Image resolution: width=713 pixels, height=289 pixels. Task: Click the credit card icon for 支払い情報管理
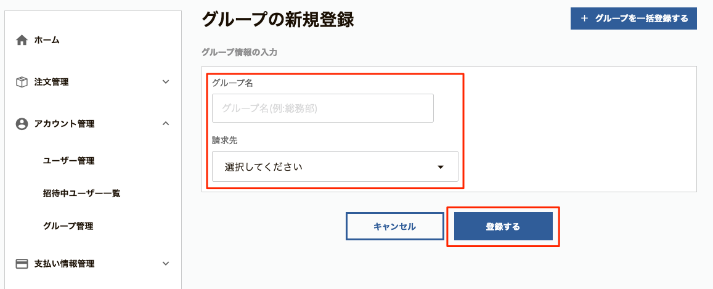coord(22,264)
